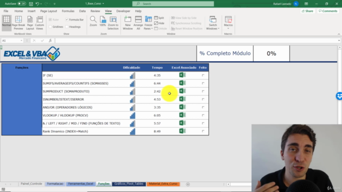The image size is (342, 192).
Task: Open the file name dropdown in title
Action: (103, 4)
